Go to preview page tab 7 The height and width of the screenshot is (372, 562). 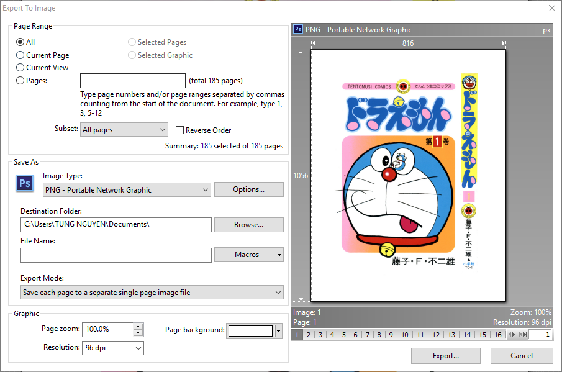coord(368,334)
